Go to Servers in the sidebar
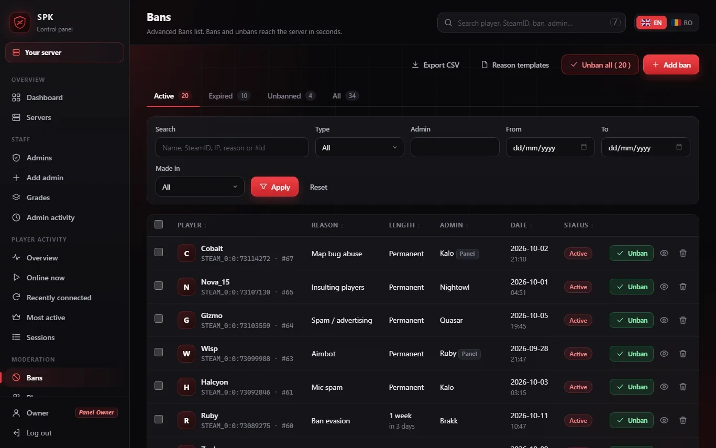Viewport: 716px width, 448px height. (x=64, y=117)
